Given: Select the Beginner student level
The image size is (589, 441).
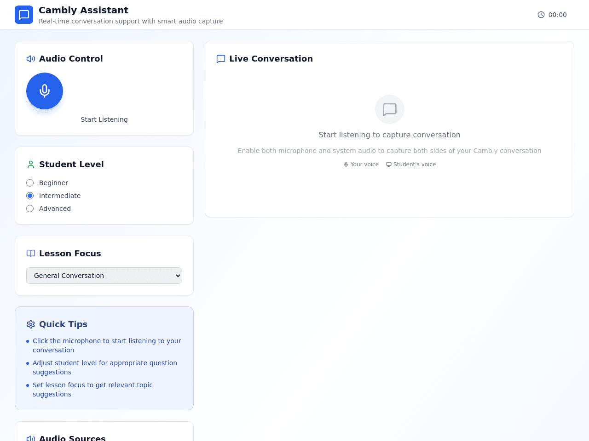Looking at the screenshot, I should click(30, 183).
